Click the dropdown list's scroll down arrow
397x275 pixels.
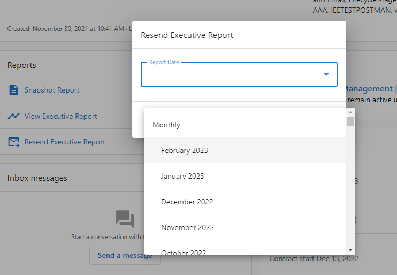coord(350,250)
